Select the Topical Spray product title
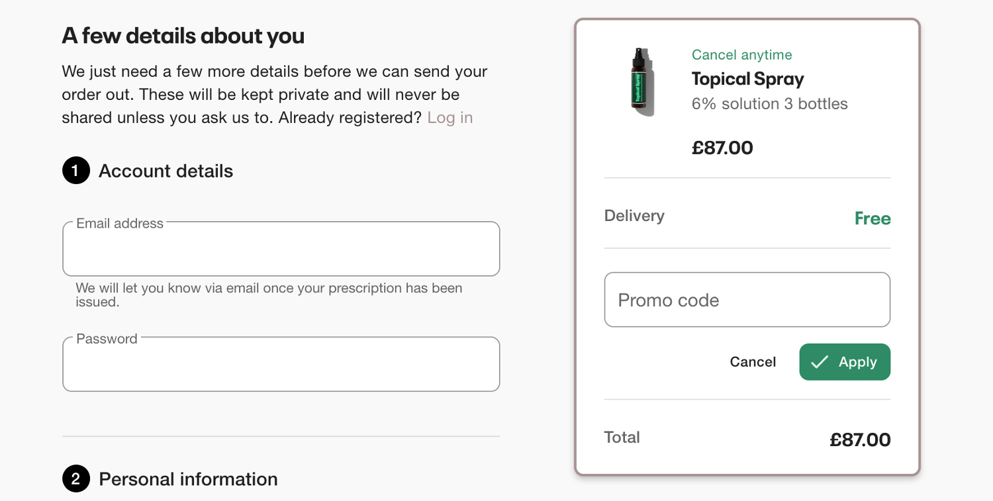The image size is (993, 501). tap(748, 79)
